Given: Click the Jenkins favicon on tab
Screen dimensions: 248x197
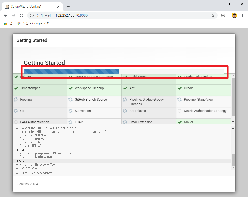Looking at the screenshot, I should [x=7, y=7].
